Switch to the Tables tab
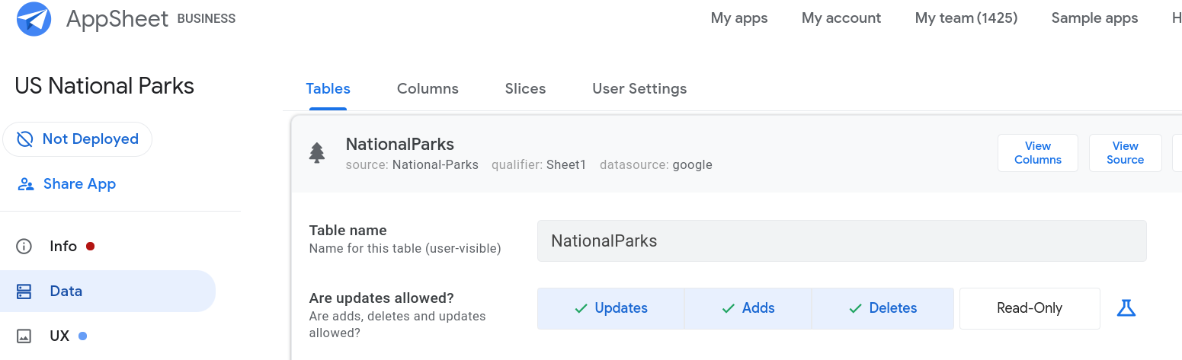This screenshot has width=1182, height=360. coord(328,89)
